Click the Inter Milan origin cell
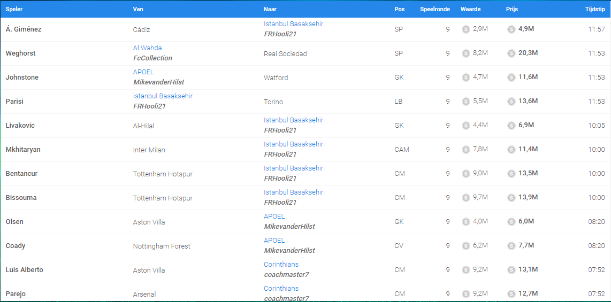This screenshot has height=302, width=611. [x=149, y=150]
